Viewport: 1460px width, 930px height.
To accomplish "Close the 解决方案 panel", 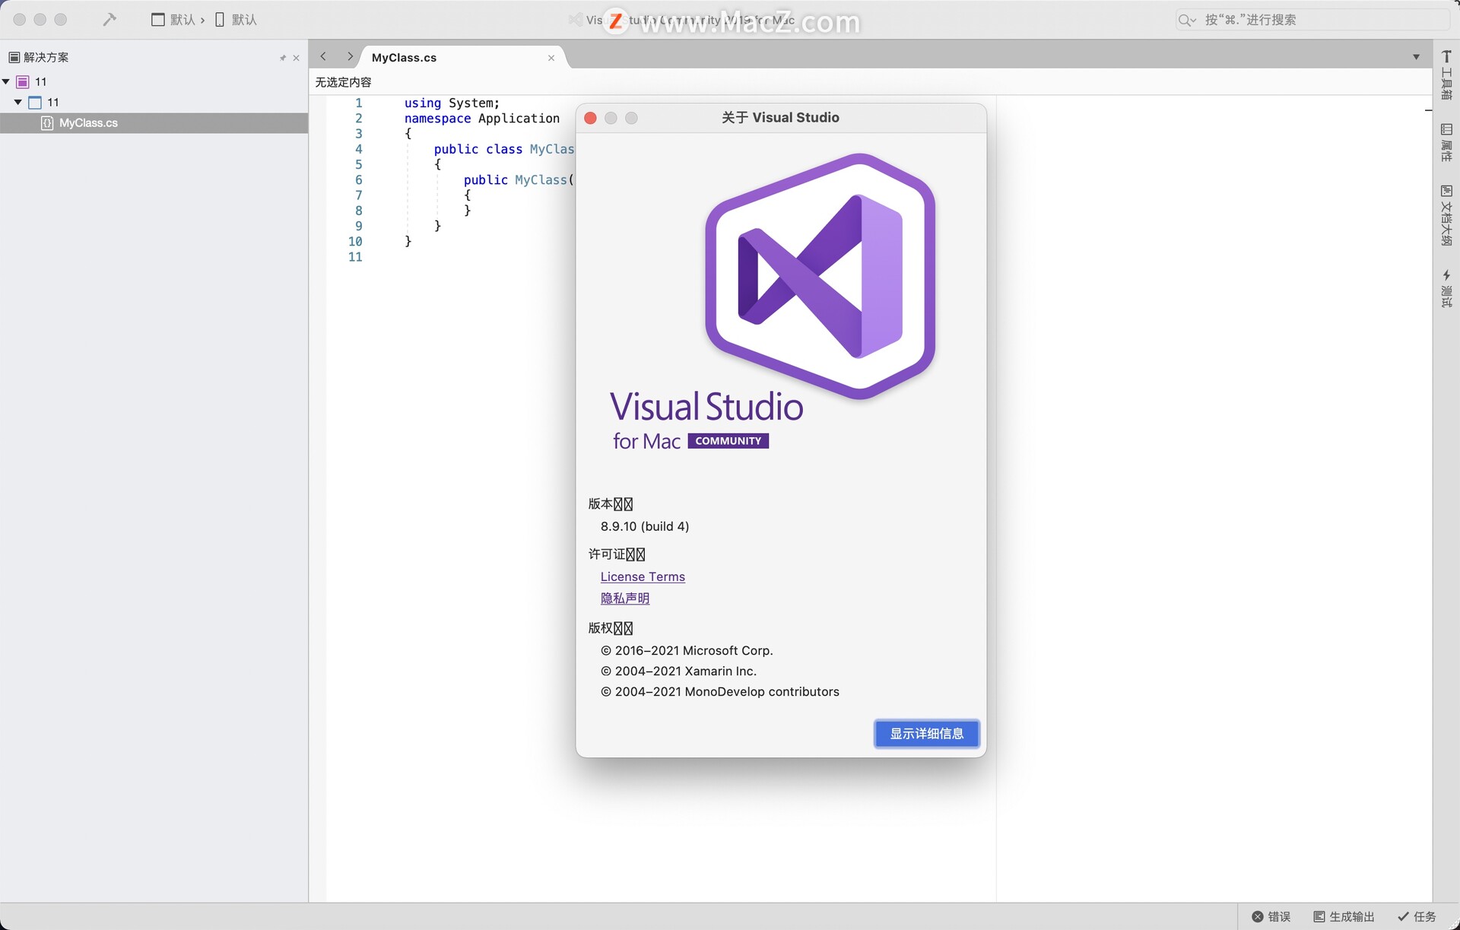I will click(x=296, y=58).
